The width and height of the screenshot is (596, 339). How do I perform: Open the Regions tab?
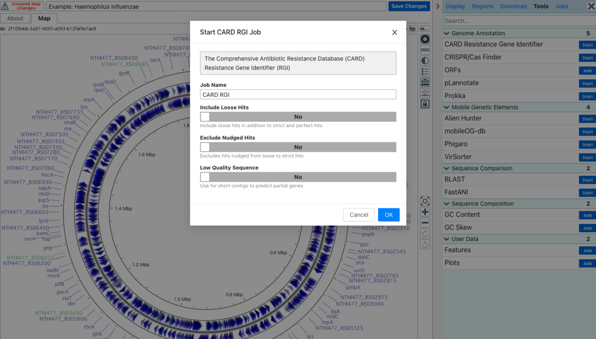tap(483, 6)
